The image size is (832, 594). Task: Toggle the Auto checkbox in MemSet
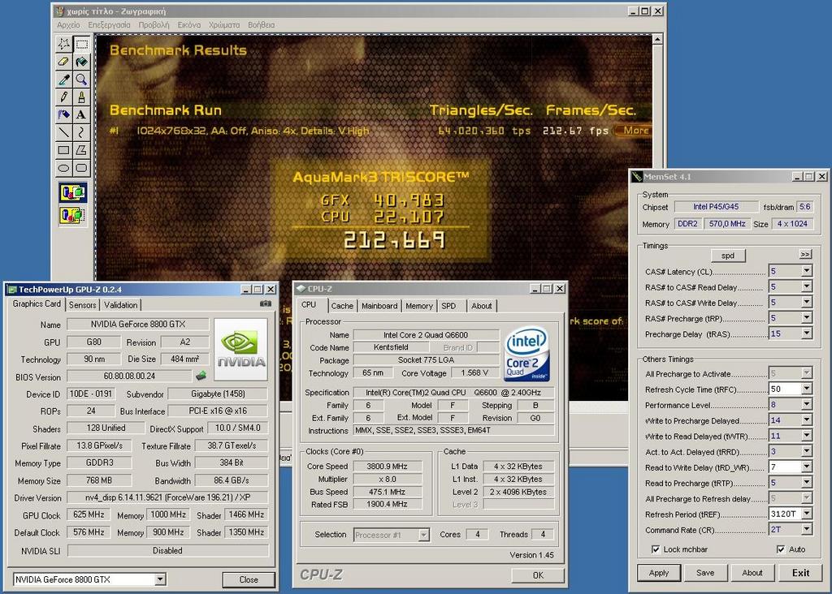coord(781,549)
